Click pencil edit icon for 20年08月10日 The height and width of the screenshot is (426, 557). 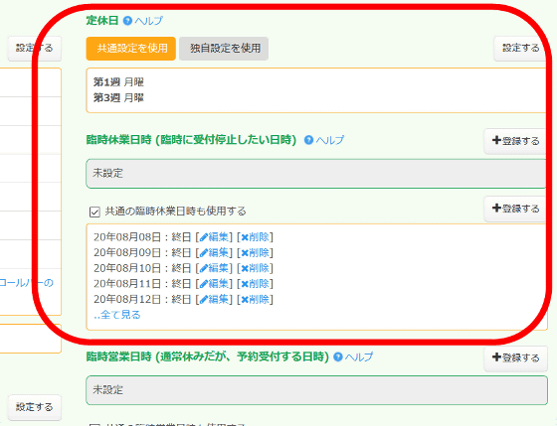click(204, 268)
